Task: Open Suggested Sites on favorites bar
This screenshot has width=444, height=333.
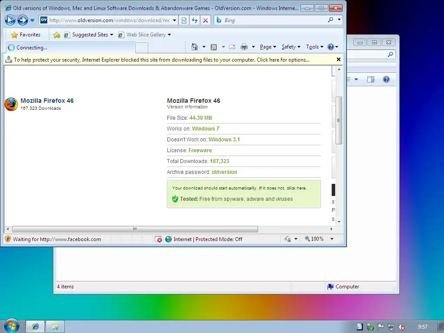Action: (88, 35)
